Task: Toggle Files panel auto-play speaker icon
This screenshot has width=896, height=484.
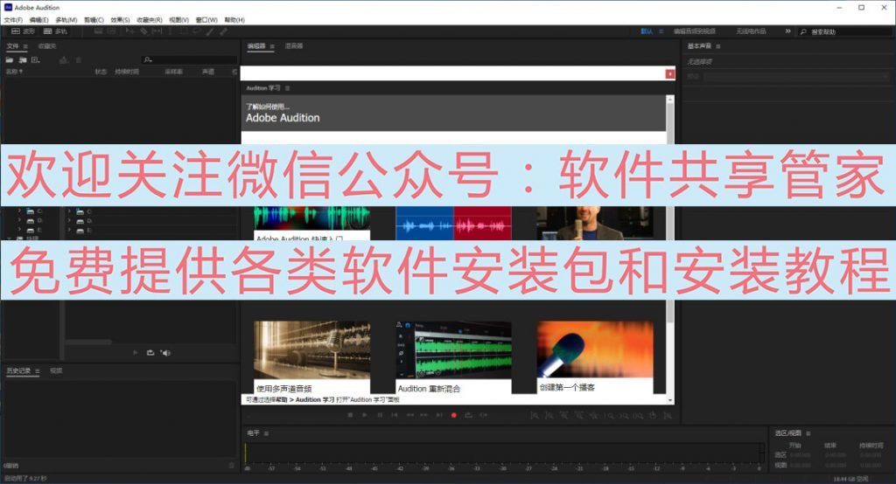Action: pos(165,353)
